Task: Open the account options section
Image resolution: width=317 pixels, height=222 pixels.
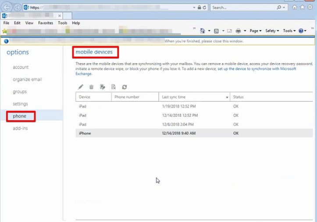Action: point(21,67)
